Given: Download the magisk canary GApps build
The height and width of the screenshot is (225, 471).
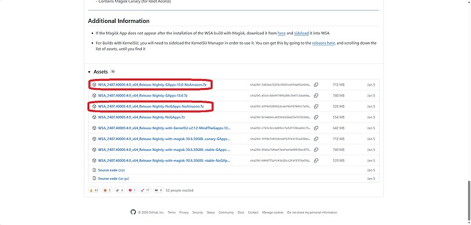Looking at the screenshot, I should click(164, 139).
